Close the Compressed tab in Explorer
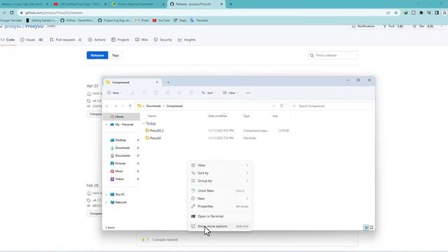 [157, 83]
